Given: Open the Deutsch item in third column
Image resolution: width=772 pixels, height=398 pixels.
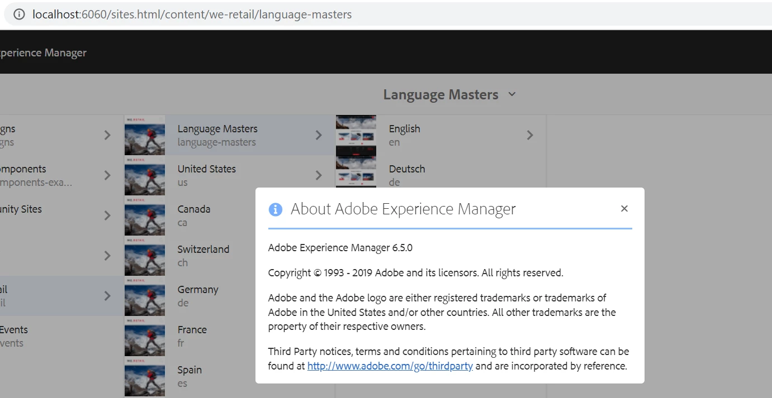Looking at the screenshot, I should click(x=407, y=169).
